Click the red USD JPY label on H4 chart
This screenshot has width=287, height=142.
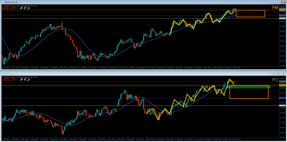10,8
